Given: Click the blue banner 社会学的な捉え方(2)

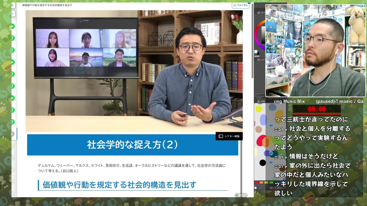Looking at the screenshot, I should point(132,145).
